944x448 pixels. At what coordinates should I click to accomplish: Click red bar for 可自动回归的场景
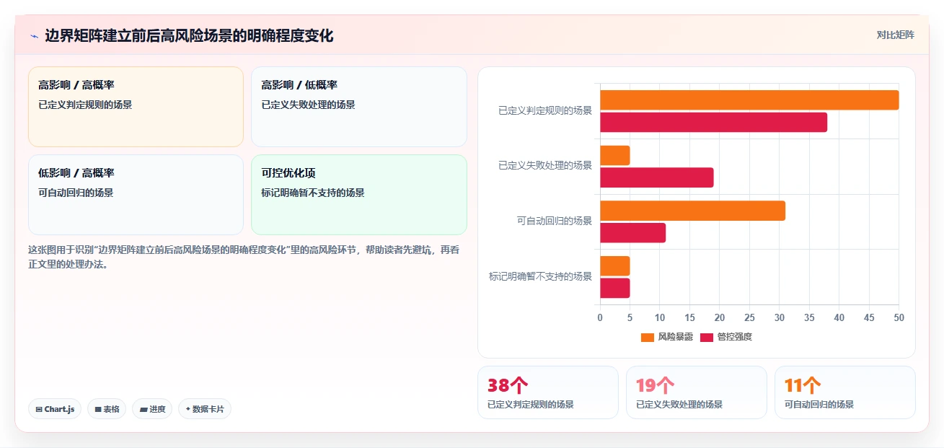(633, 233)
